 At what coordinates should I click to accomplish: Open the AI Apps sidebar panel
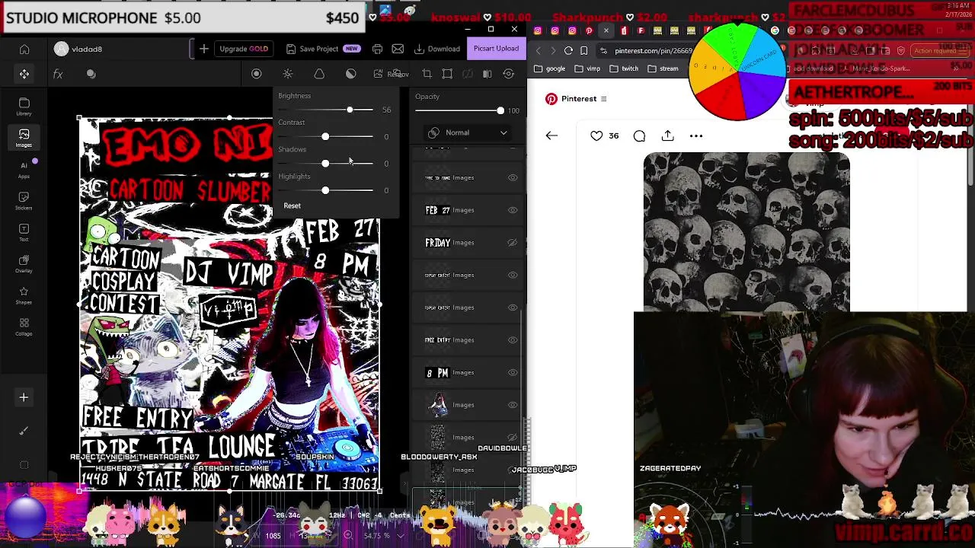click(x=24, y=170)
